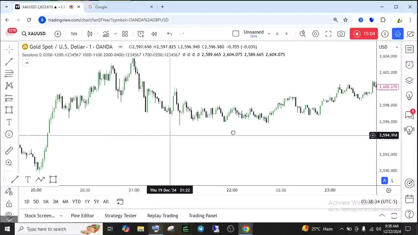Image resolution: width=418 pixels, height=235 pixels.
Task: Pick text tool in floating favorites toolbar
Action: pyautogui.click(x=28, y=179)
